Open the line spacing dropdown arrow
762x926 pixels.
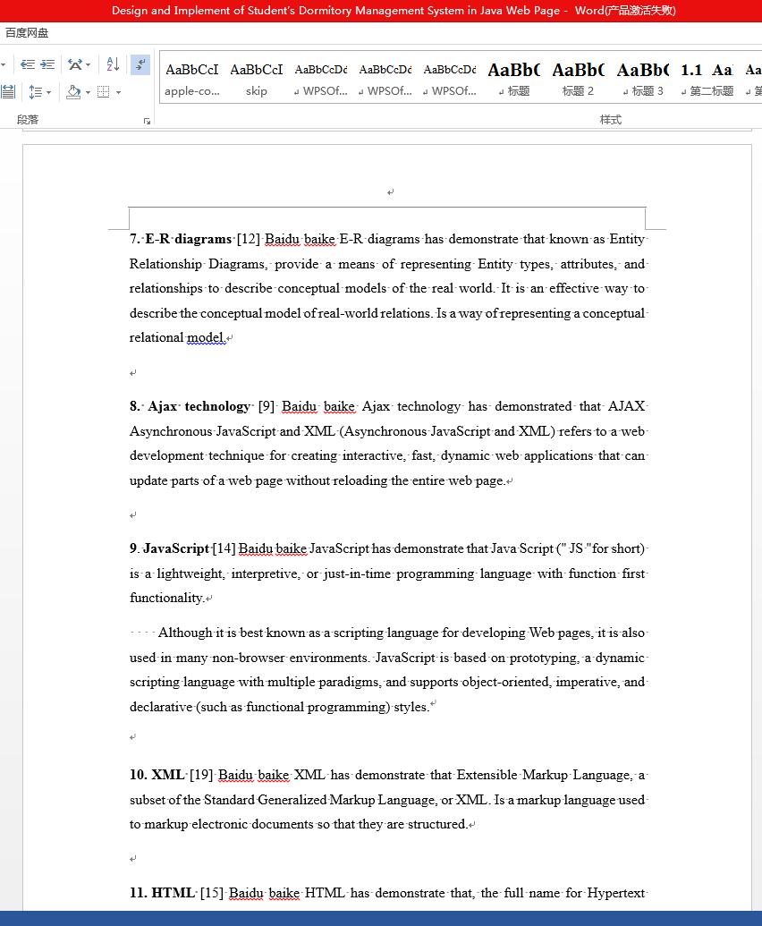(x=48, y=92)
